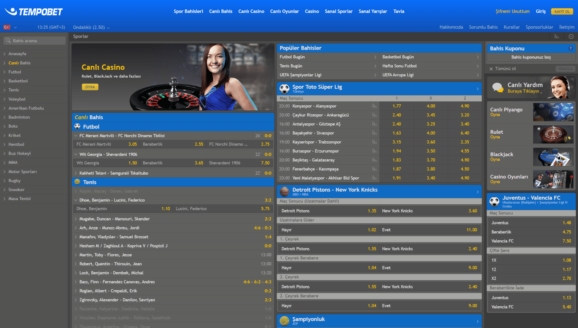Open statistics icon for Beşiktaş - Galatasaray
The width and height of the screenshot is (578, 328).
click(374, 160)
